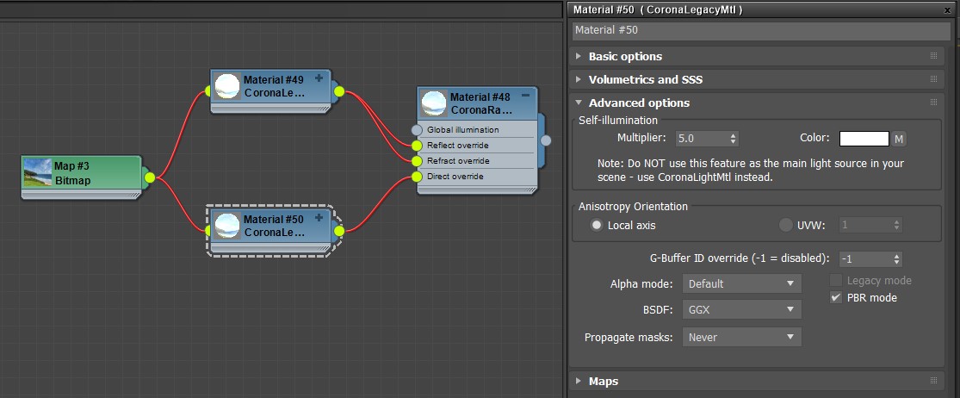Screen dimensions: 960x398
Task: Click the Map #3 Bitmap thumbnail
Action: (x=38, y=172)
